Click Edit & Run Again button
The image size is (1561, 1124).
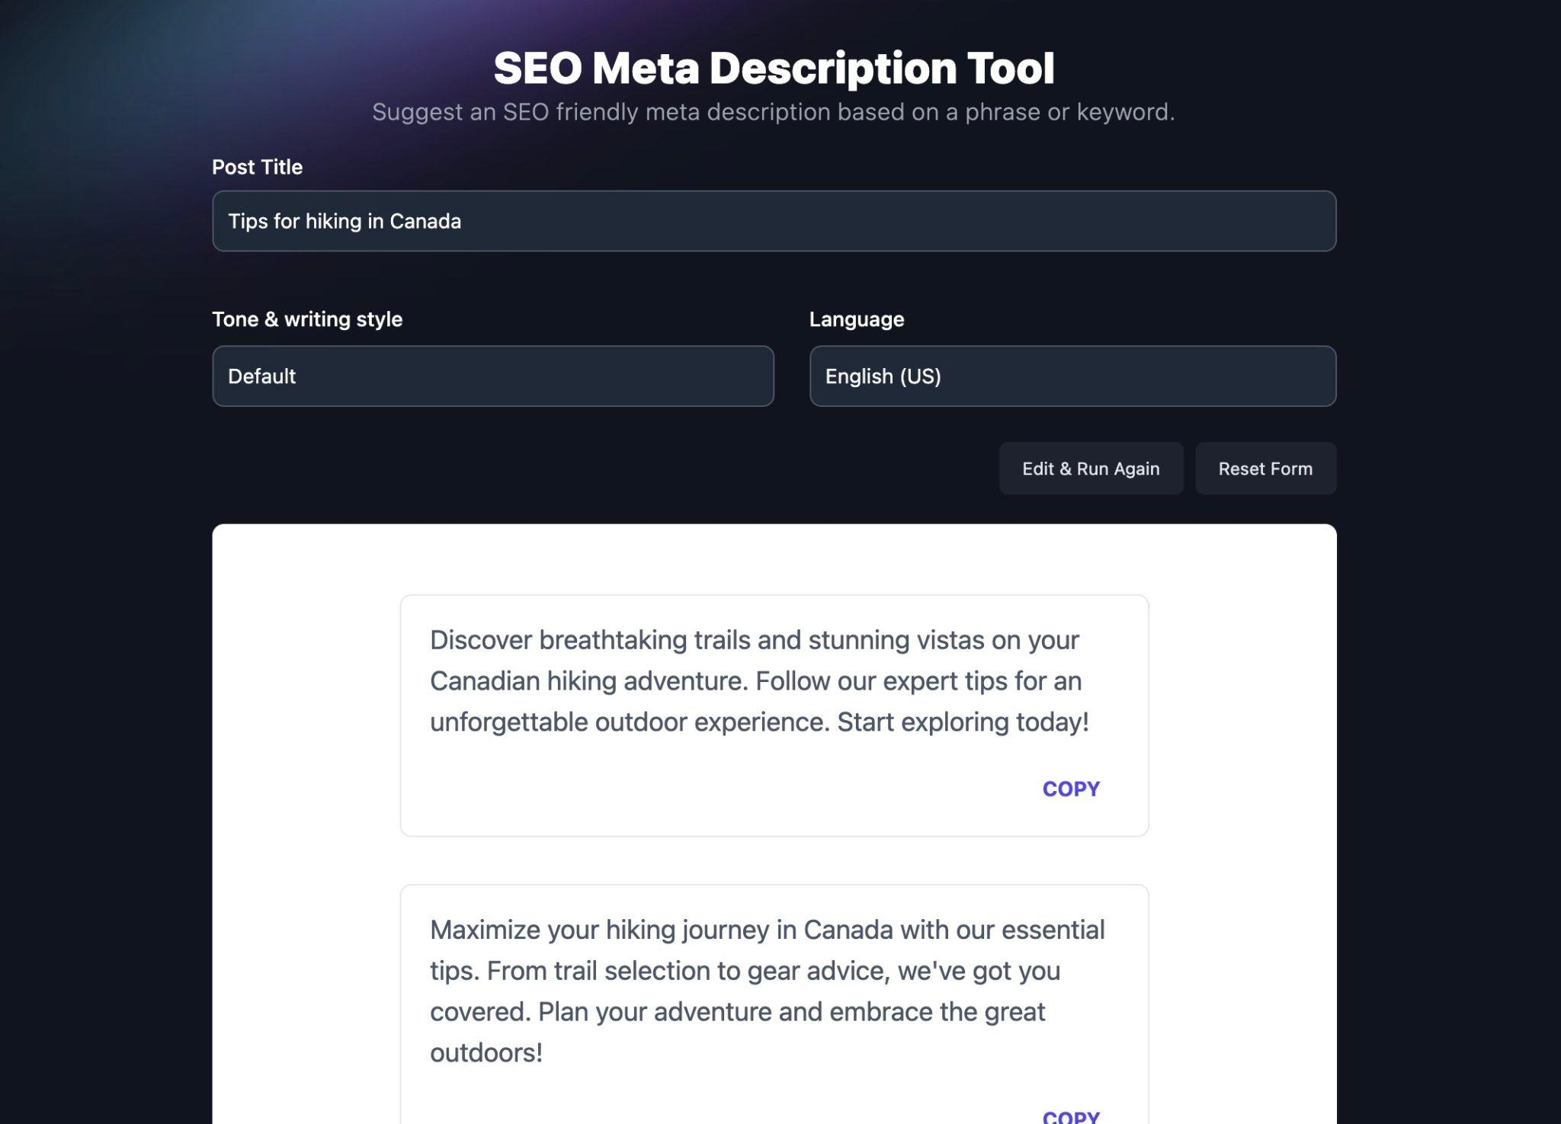(x=1089, y=468)
